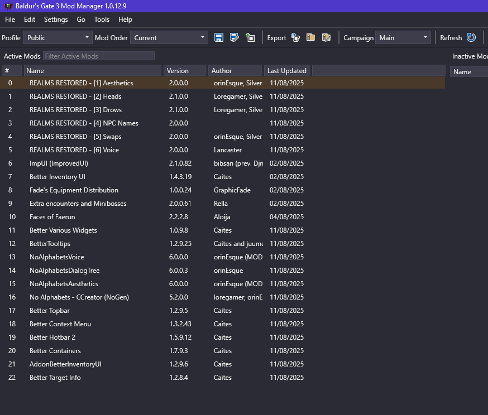Open the Mod Order dropdown set to Current
The height and width of the screenshot is (415, 488).
pos(169,37)
